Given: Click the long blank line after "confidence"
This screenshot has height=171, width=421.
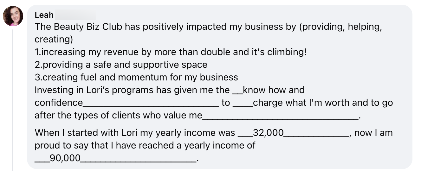Looking at the screenshot, I should 151,104.
